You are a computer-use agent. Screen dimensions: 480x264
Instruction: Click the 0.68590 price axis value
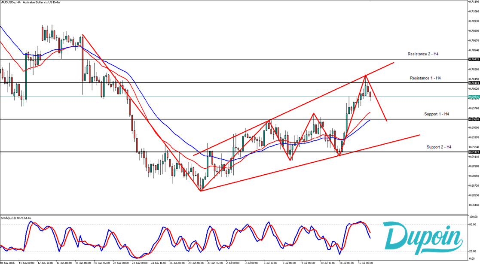[475, 195]
